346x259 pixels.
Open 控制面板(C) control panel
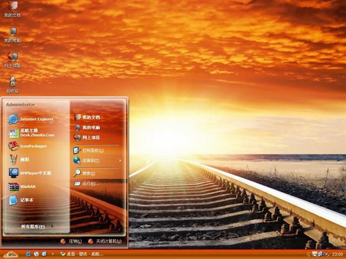89,151
